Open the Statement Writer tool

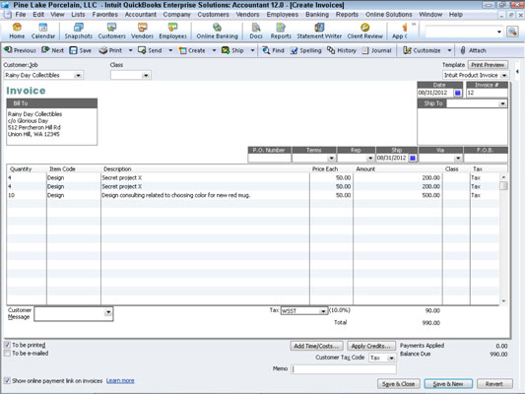pyautogui.click(x=319, y=31)
